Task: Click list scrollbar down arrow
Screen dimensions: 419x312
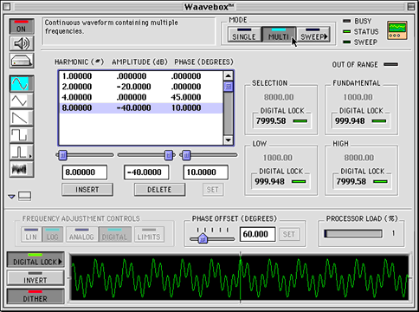Action: 229,140
